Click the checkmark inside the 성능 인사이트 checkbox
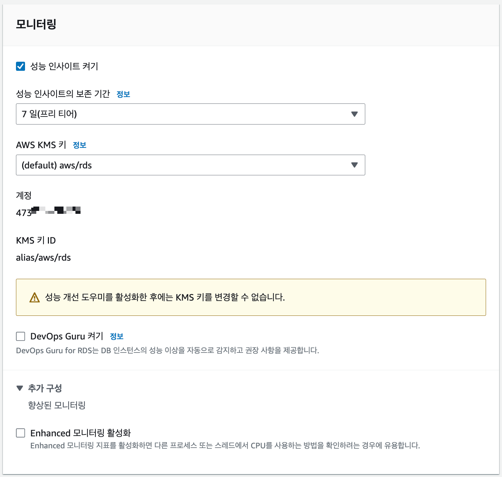Image resolution: width=502 pixels, height=477 pixels. tap(20, 66)
